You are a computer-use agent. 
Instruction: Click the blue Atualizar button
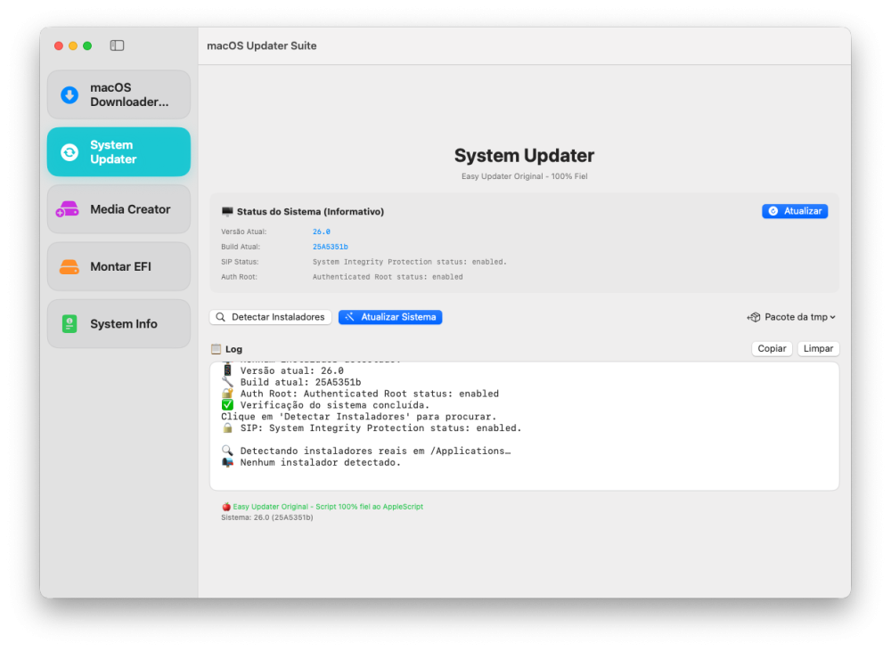pos(795,211)
